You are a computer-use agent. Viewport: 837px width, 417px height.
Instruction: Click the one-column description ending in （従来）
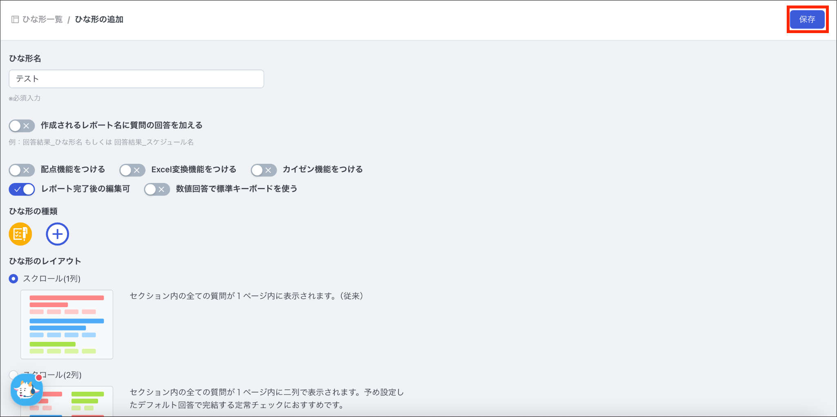pyautogui.click(x=246, y=296)
